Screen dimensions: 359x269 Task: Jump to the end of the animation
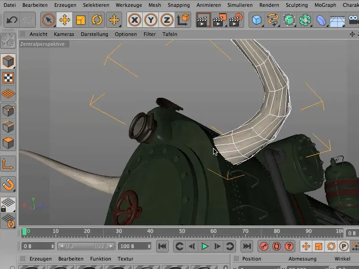click(x=247, y=246)
